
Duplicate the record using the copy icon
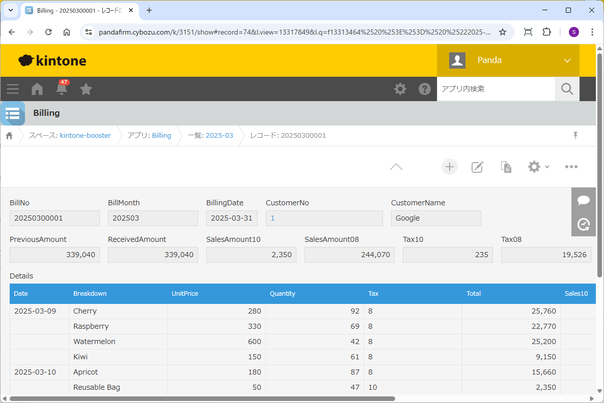click(x=506, y=167)
